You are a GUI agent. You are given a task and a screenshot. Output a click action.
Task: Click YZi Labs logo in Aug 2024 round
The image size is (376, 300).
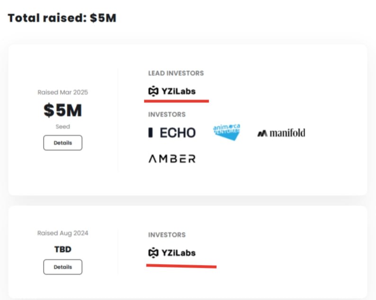coord(172,253)
